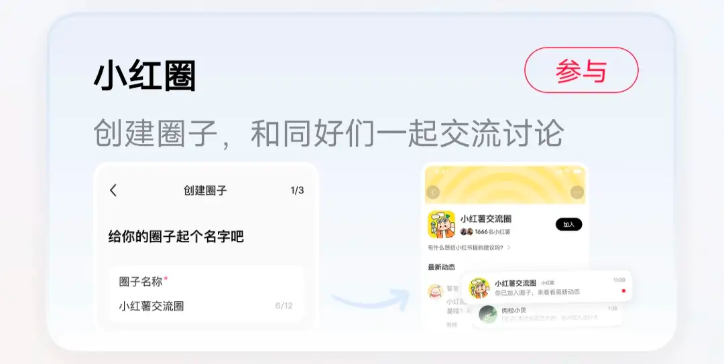This screenshot has width=724, height=364.
Task: Click the 小红圈 title heading
Action: point(145,76)
